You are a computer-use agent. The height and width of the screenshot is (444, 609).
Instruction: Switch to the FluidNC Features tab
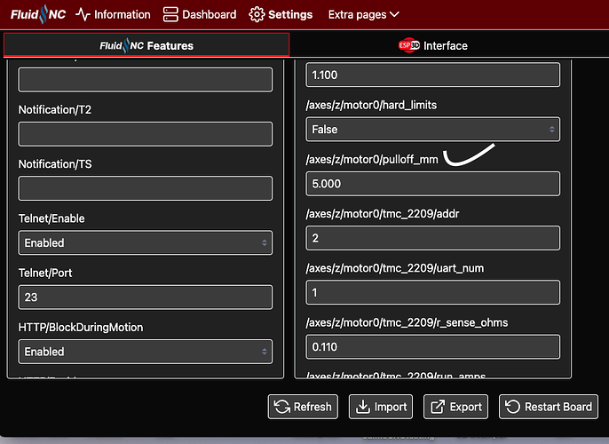pos(146,45)
